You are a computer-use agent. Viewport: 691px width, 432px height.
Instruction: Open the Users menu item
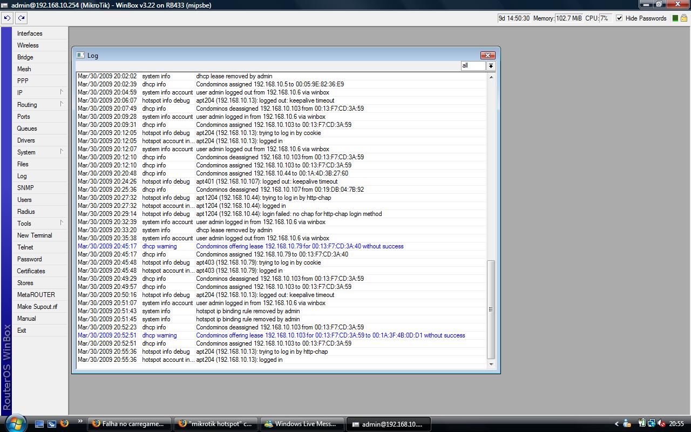tap(40, 200)
